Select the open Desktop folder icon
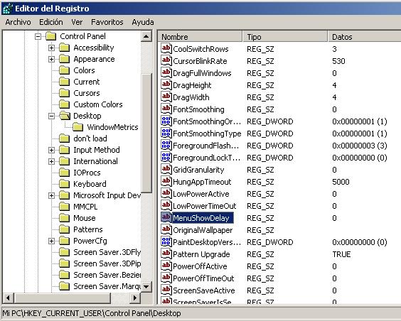Screen dimensions: 401x321 [65, 116]
